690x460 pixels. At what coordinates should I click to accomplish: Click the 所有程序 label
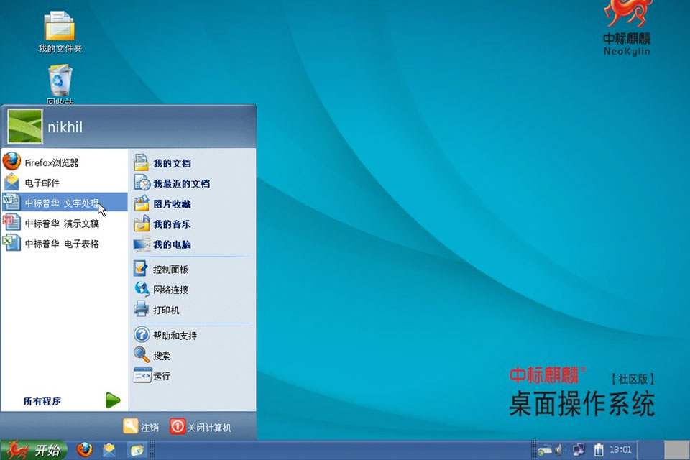42,401
